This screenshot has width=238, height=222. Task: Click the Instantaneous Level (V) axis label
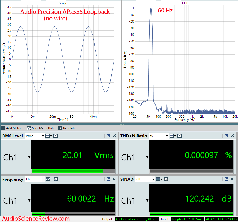(x=4, y=59)
